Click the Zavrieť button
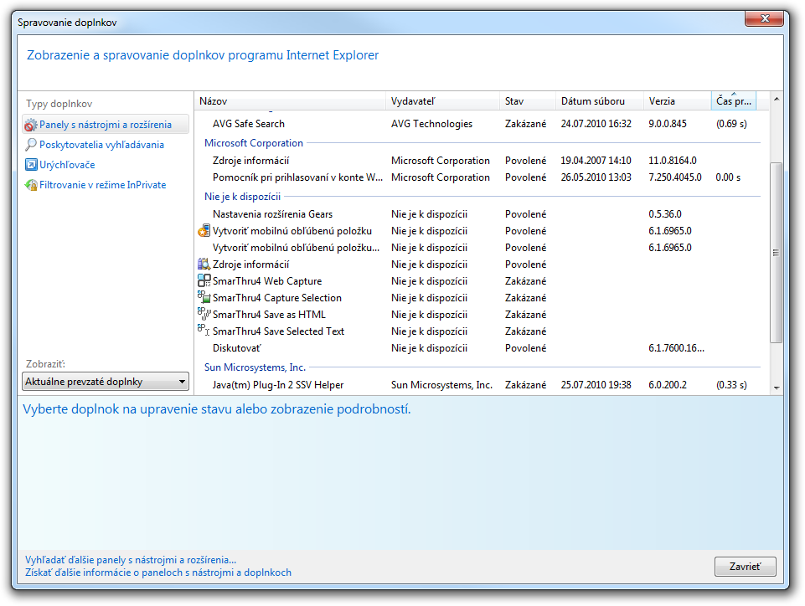This screenshot has height=606, width=805. tap(745, 567)
